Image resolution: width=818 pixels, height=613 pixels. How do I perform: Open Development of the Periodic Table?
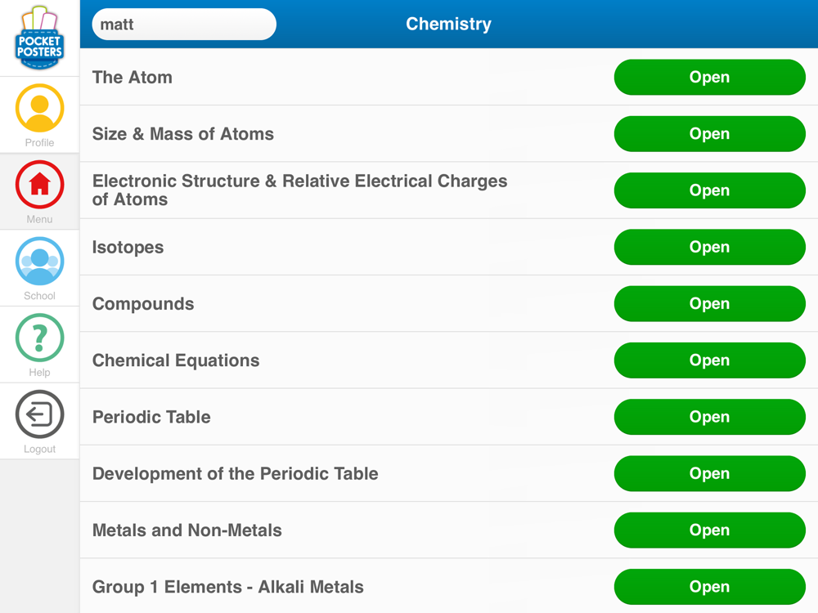pyautogui.click(x=709, y=474)
